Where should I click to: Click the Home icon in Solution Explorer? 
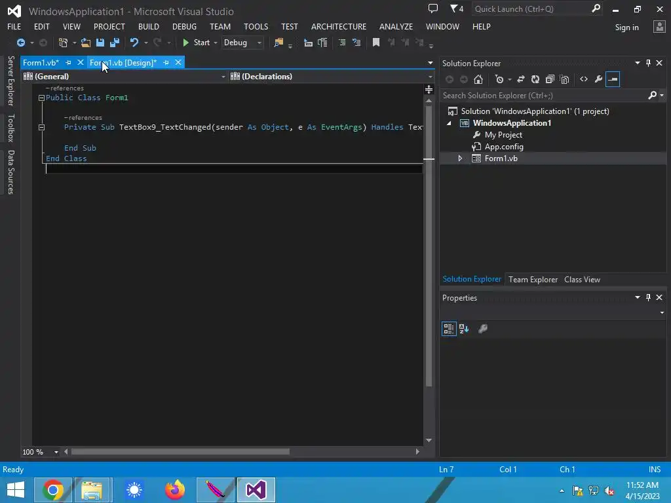[x=478, y=79]
